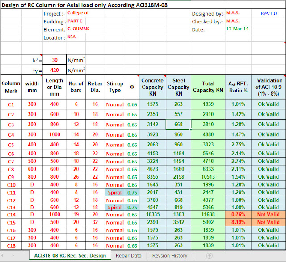Viewport: 286px width, 262px height.
Task: Click the Rev1.0 revision label
Action: 269,13
